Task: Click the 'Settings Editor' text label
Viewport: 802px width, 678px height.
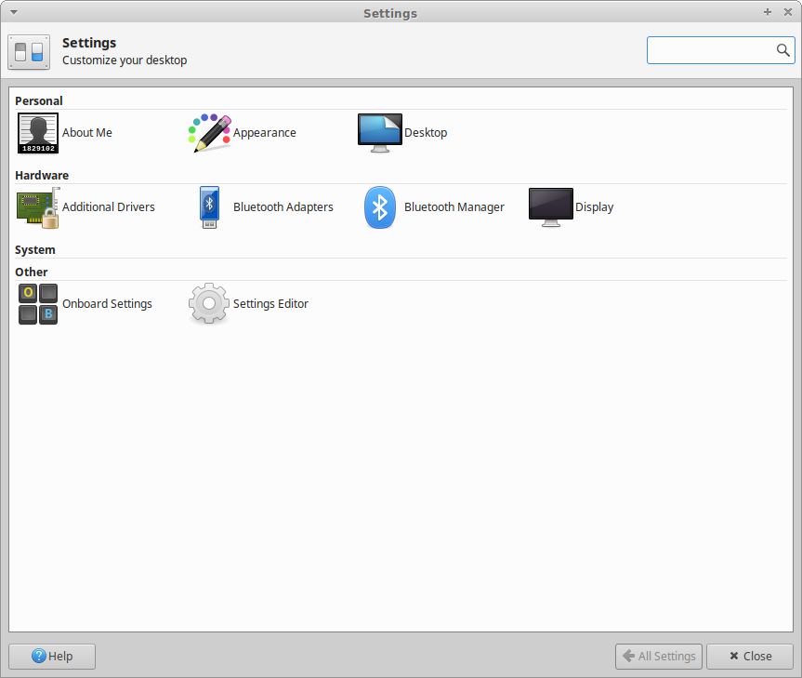Action: 270,304
